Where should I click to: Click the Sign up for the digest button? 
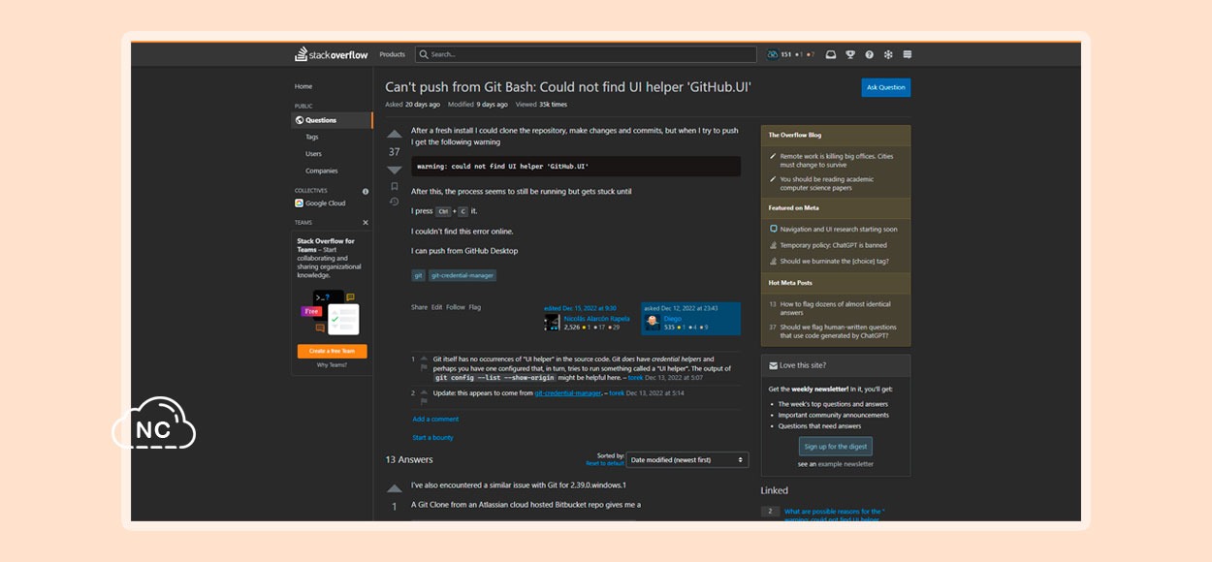click(836, 447)
